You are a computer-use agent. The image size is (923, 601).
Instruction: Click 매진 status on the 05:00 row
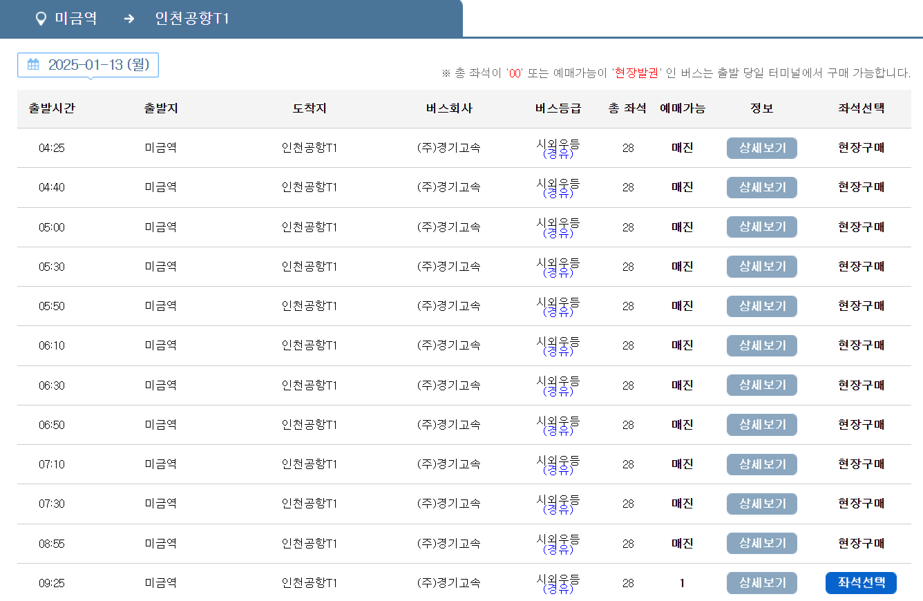pos(681,227)
